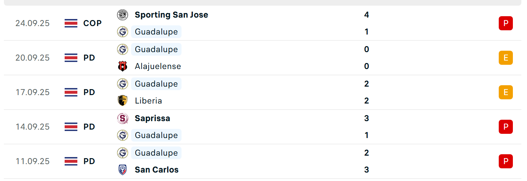Click Guadalupe crest in the 24.09.25 match
527x181 pixels.
tap(123, 32)
